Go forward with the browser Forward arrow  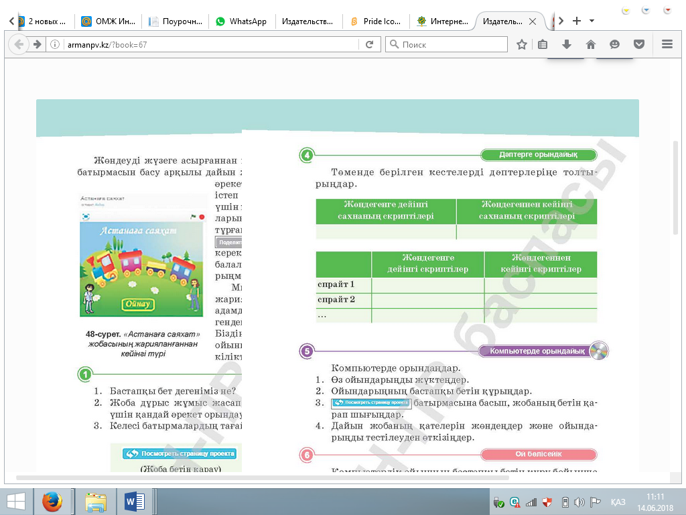pos(38,44)
